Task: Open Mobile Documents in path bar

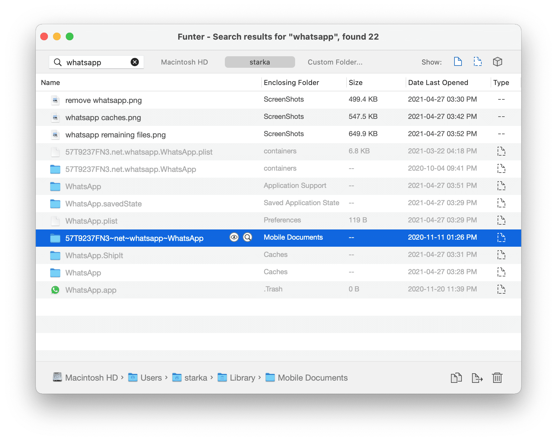Action: (x=307, y=378)
